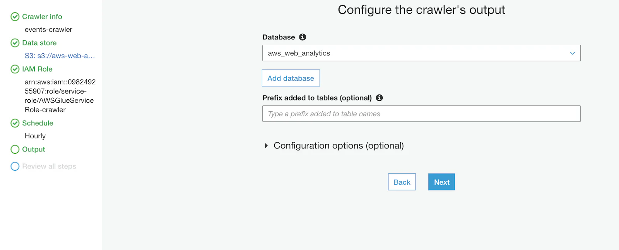Click the Schedule green checkmark icon
The height and width of the screenshot is (250, 619).
15,123
